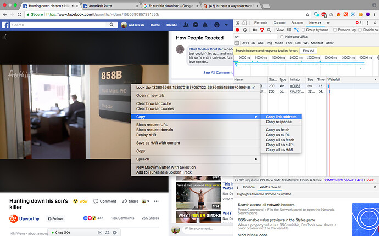The width and height of the screenshot is (379, 236).
Task: Toggle device toolbar icon in DevTools
Action: click(244, 22)
